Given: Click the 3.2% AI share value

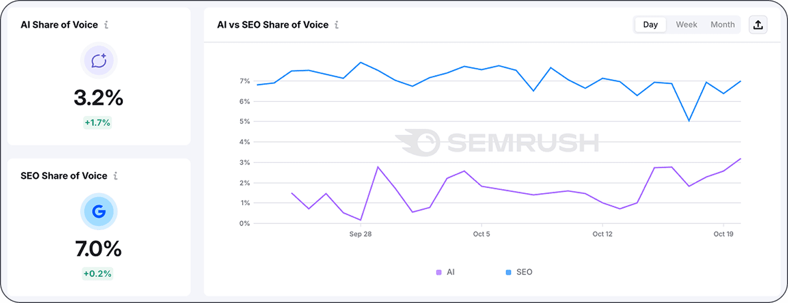Looking at the screenshot, I should 98,98.
